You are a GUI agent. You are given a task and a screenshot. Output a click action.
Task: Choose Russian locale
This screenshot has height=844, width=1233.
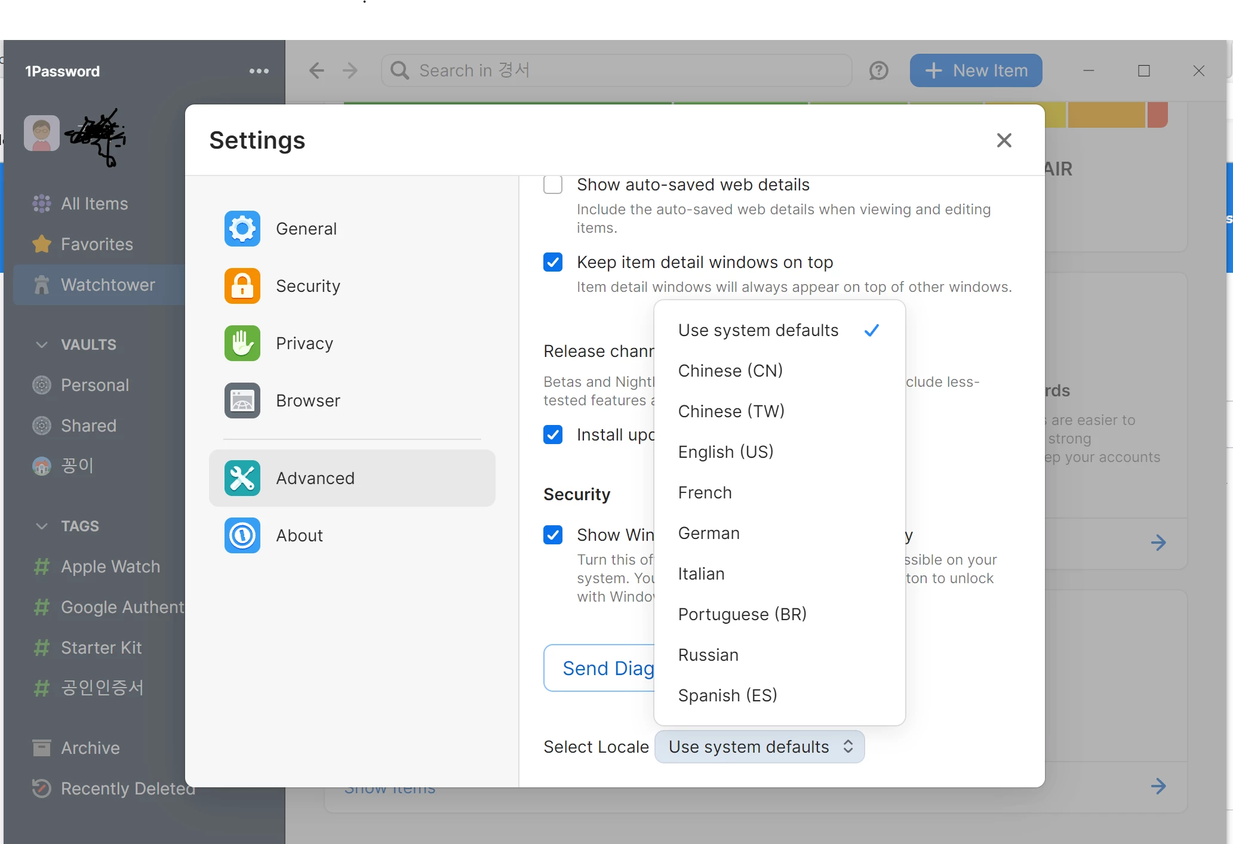[780, 655]
